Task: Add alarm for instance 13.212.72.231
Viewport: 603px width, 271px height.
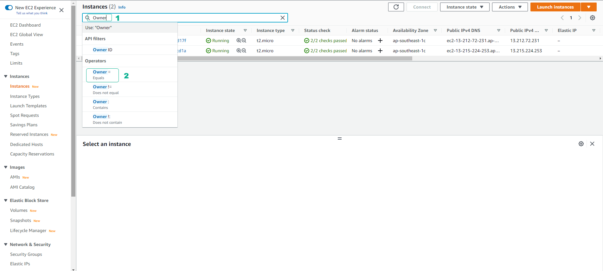Action: coord(380,41)
